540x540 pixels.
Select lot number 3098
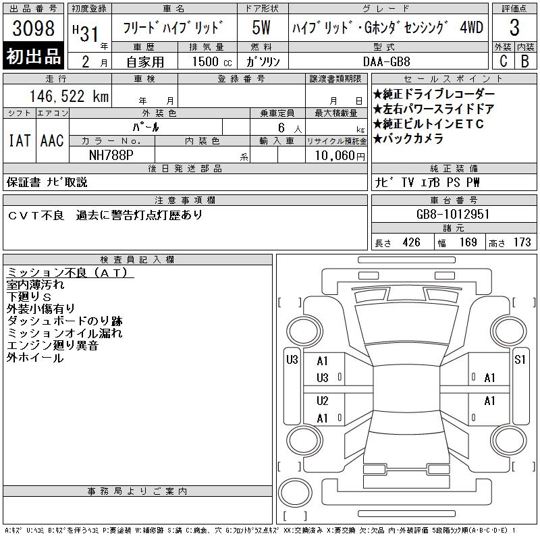point(34,28)
